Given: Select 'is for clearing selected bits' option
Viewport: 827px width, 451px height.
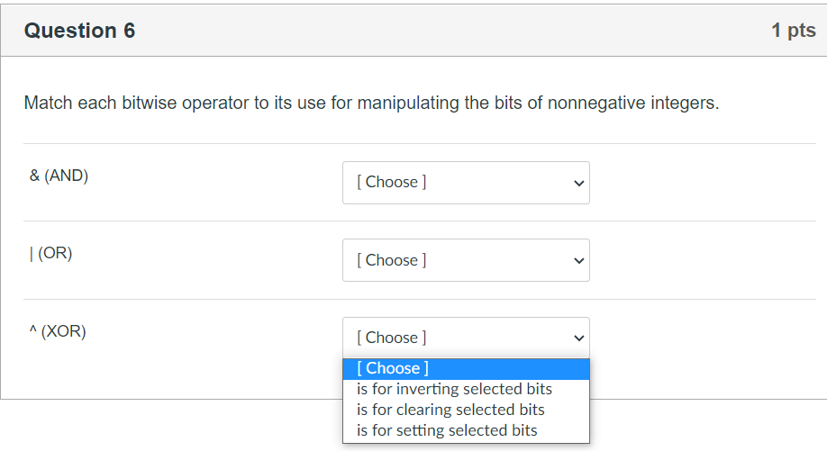Looking at the screenshot, I should click(x=450, y=410).
